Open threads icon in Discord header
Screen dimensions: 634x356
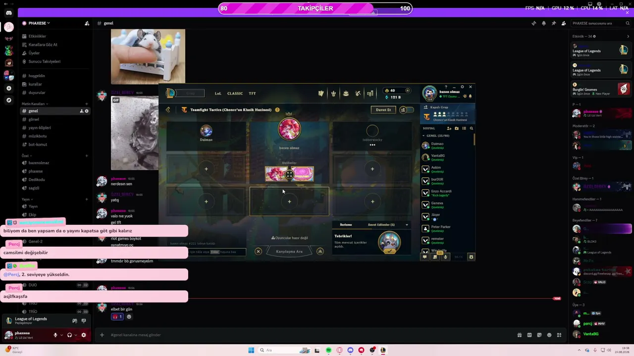coord(533,23)
